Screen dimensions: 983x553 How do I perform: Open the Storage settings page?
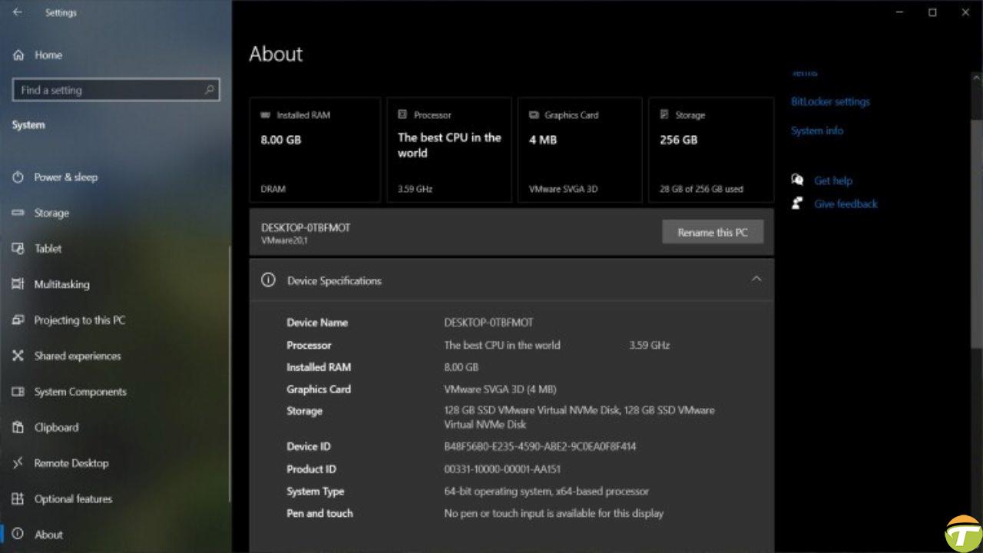[51, 214]
